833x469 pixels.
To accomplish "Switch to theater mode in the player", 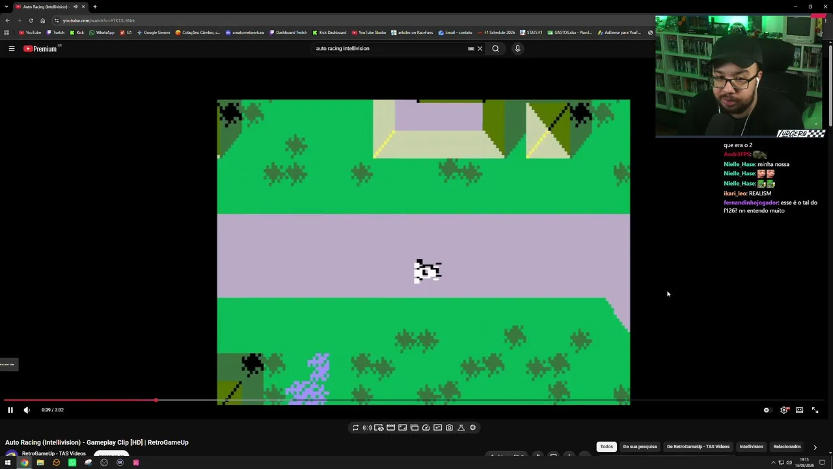I will (x=799, y=410).
